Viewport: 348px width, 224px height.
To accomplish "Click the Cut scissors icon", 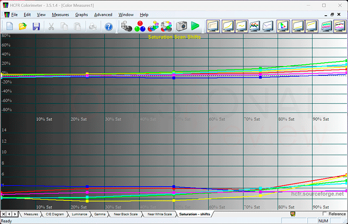I will tap(51, 27).
